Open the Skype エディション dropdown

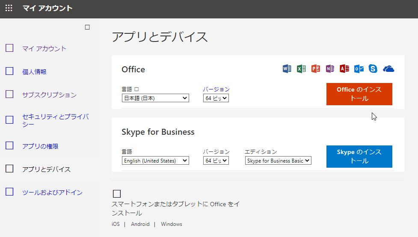coord(278,161)
